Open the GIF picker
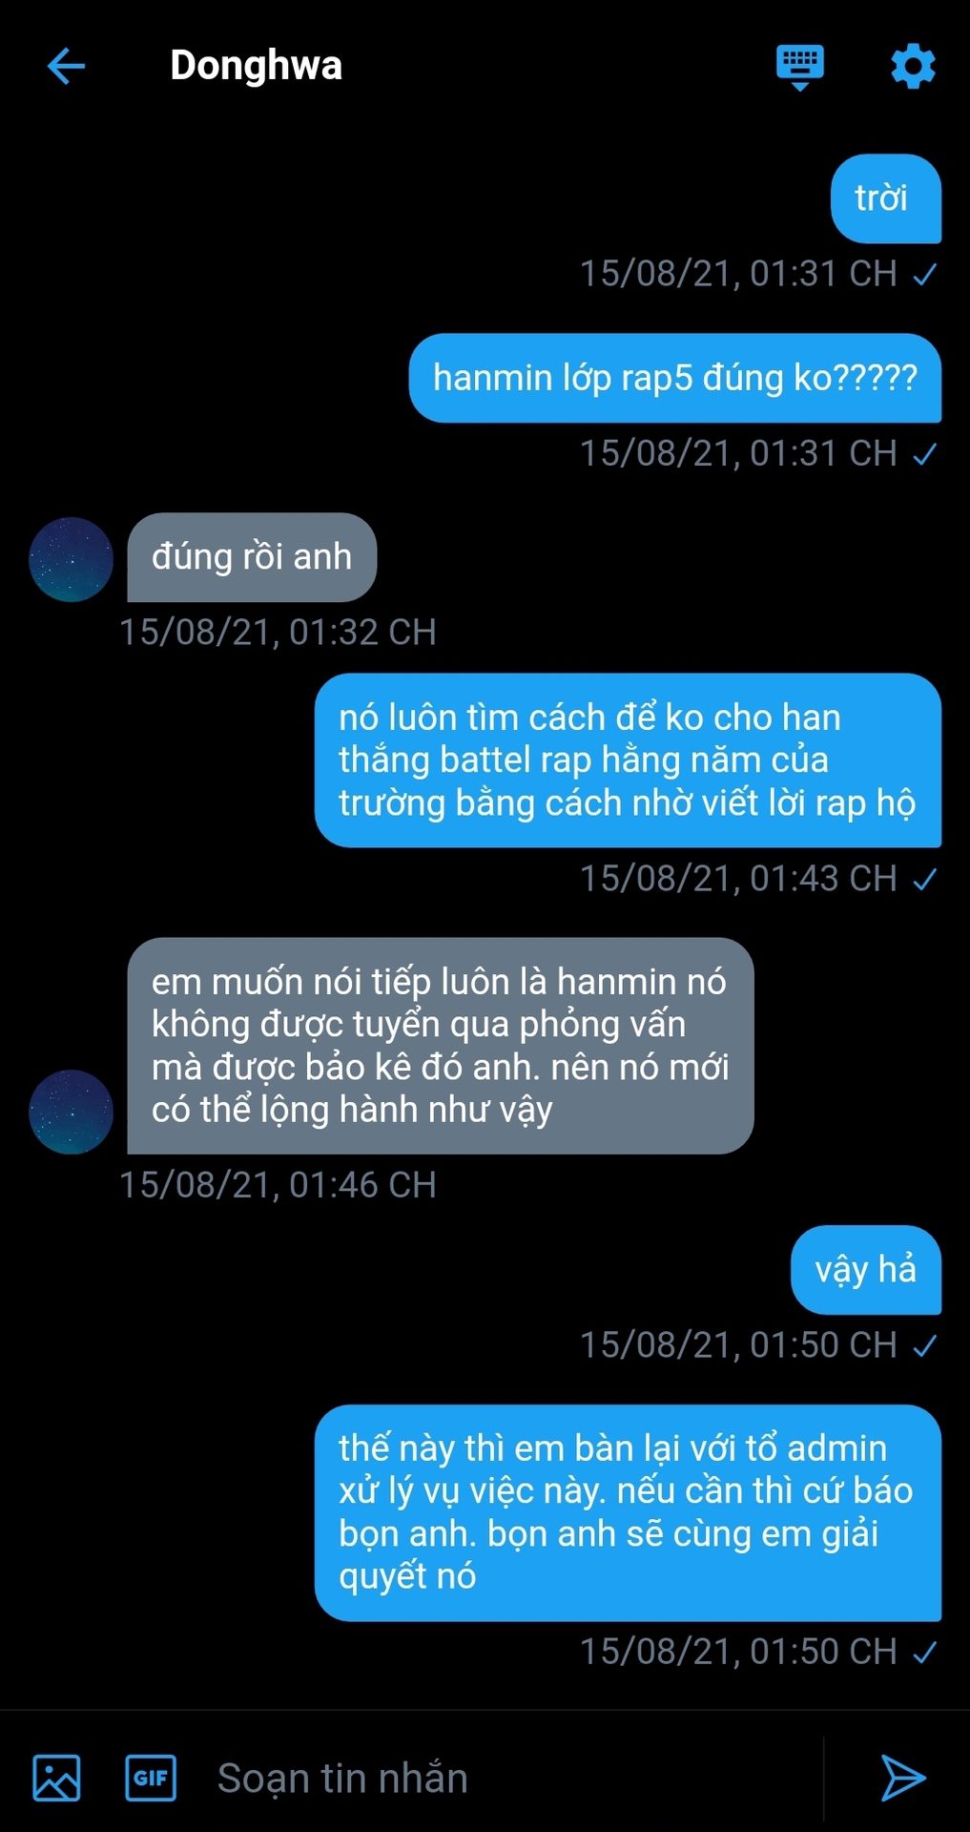The image size is (970, 1832). [x=151, y=1778]
